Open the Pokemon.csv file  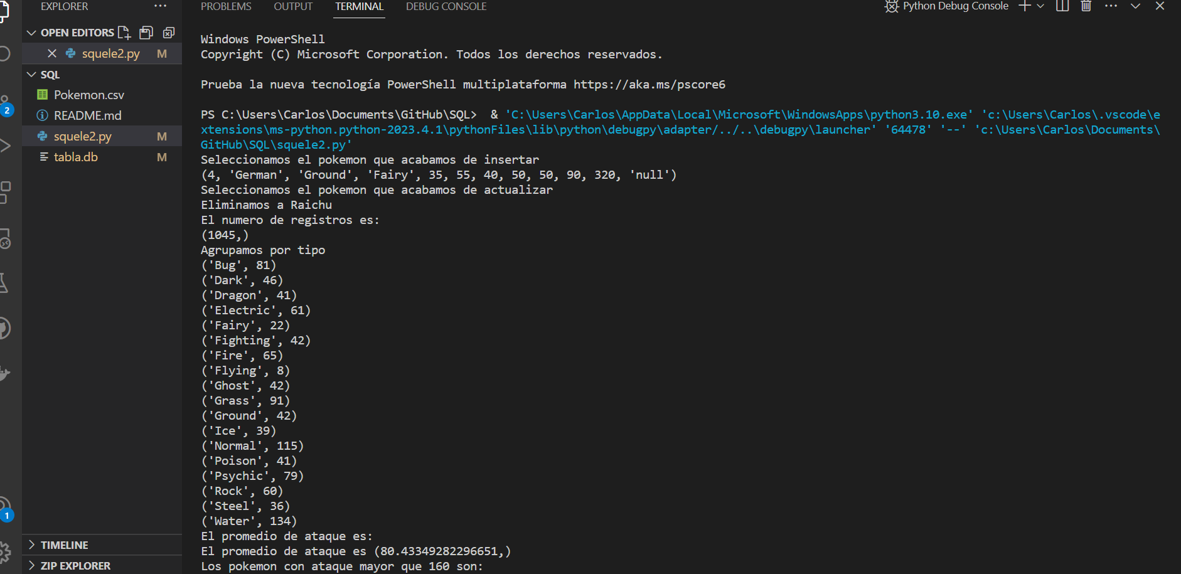coord(88,94)
